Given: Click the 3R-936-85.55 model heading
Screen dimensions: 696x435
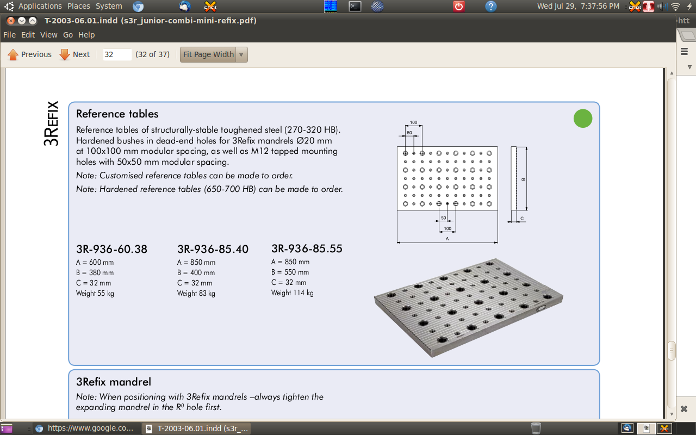Looking at the screenshot, I should pos(307,248).
